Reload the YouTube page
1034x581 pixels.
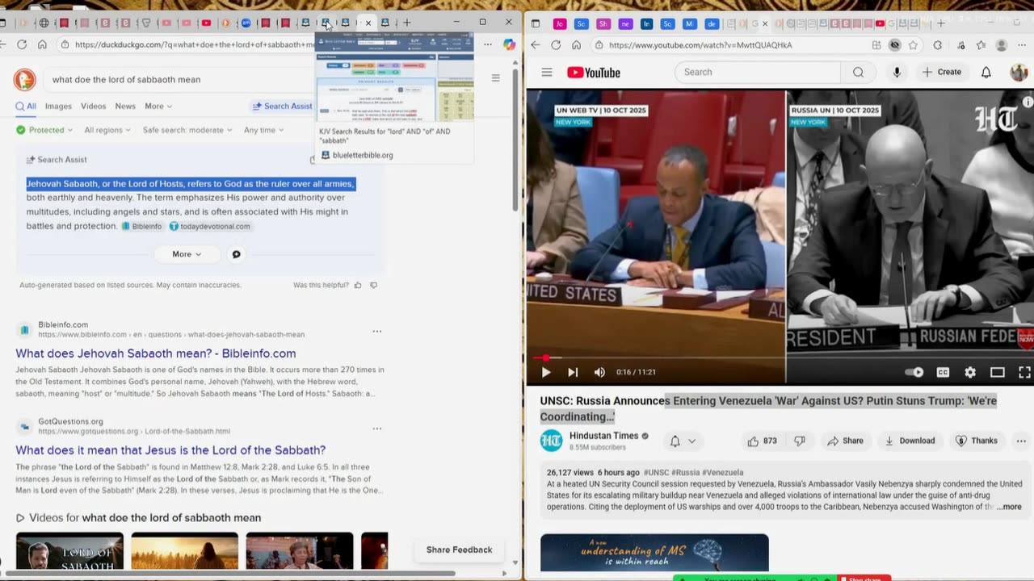[556, 45]
